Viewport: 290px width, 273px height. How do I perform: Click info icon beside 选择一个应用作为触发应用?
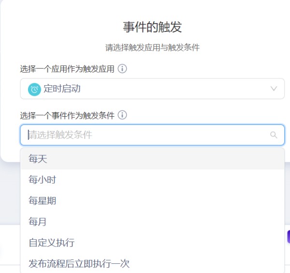coord(122,69)
